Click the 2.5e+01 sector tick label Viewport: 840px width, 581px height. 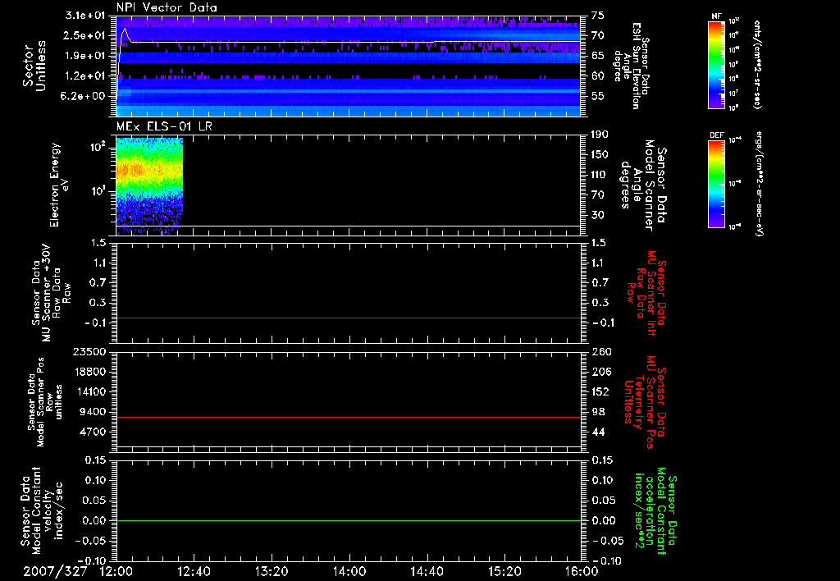pyautogui.click(x=84, y=35)
